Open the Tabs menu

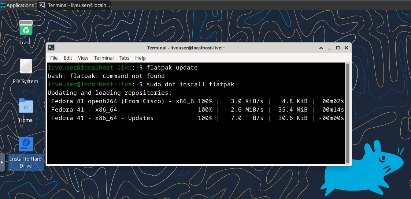coord(124,58)
